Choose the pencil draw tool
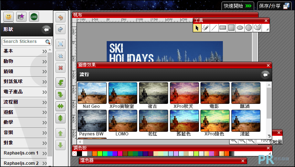Viewport: 295px width, 167px height. pyautogui.click(x=206, y=28)
